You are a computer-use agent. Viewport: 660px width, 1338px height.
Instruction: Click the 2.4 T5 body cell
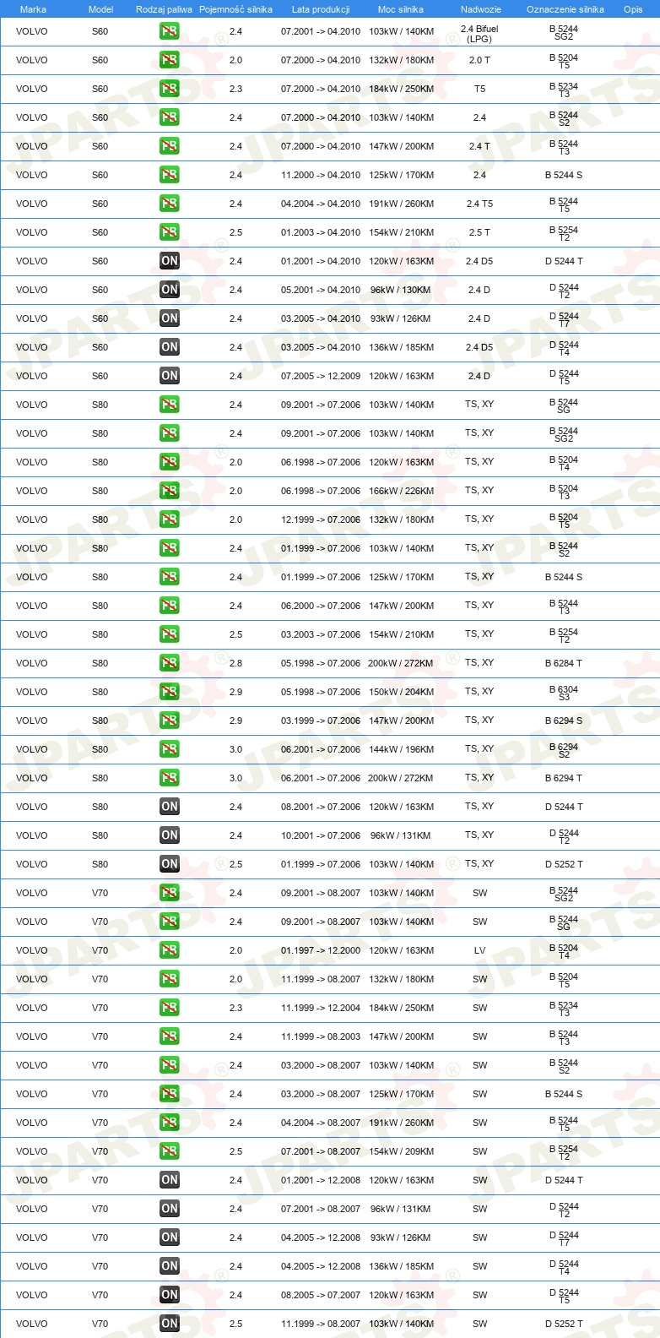coord(479,204)
